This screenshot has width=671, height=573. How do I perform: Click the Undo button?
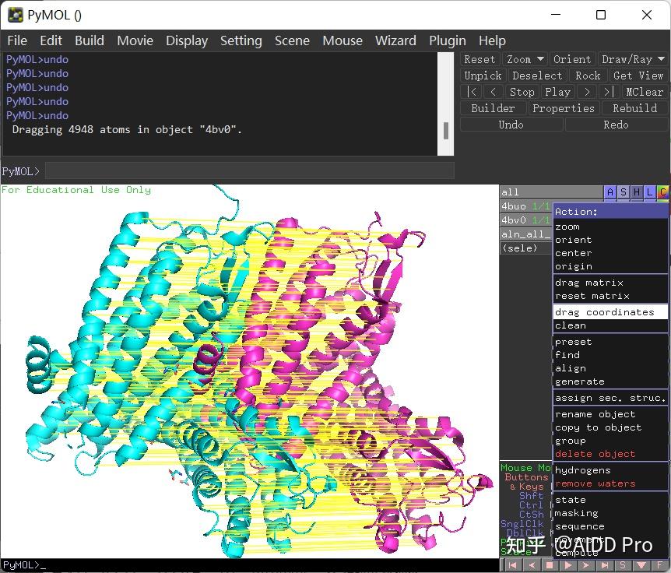pyautogui.click(x=511, y=125)
